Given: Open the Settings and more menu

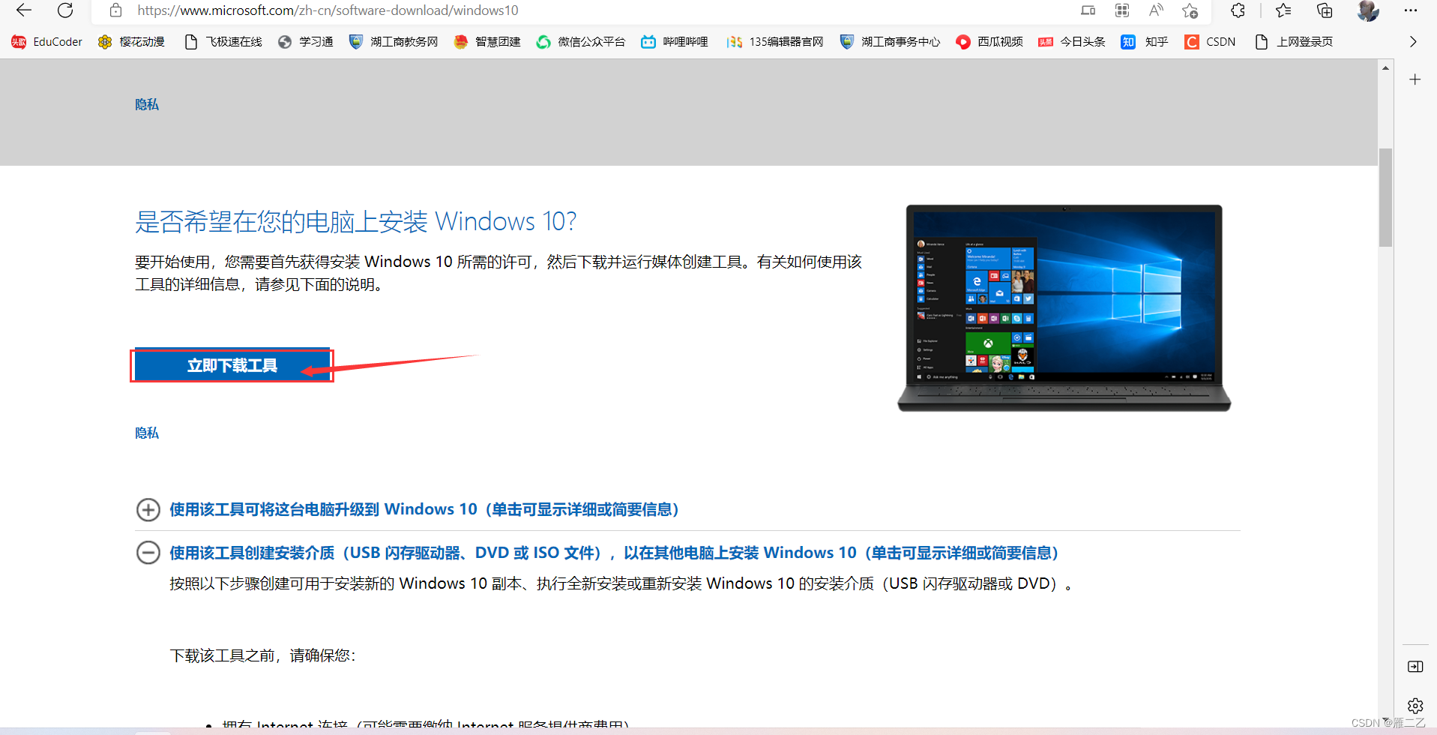Looking at the screenshot, I should (1411, 10).
